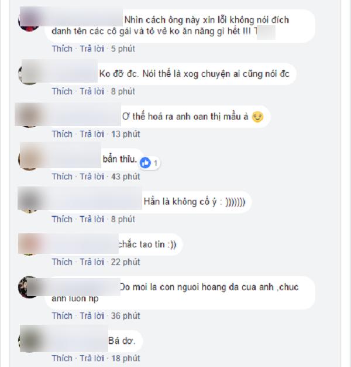Click Trả lời under "Hẳn là không cố ý"
The width and height of the screenshot is (351, 367).
pos(92,219)
